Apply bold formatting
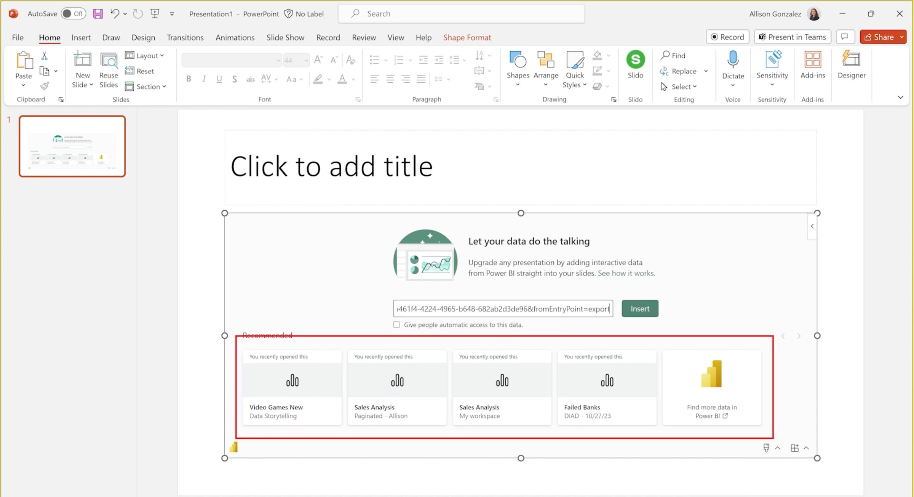This screenshot has width=914, height=497. tap(189, 79)
